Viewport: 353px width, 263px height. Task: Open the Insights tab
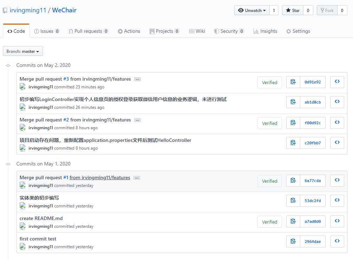(x=265, y=31)
